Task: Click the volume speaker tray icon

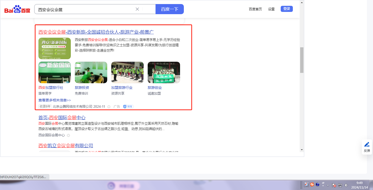Action: pyautogui.click(x=346, y=185)
